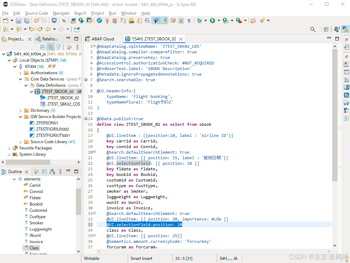Expand the Authorizations (6) folder
The image size is (350, 263).
click(21, 73)
